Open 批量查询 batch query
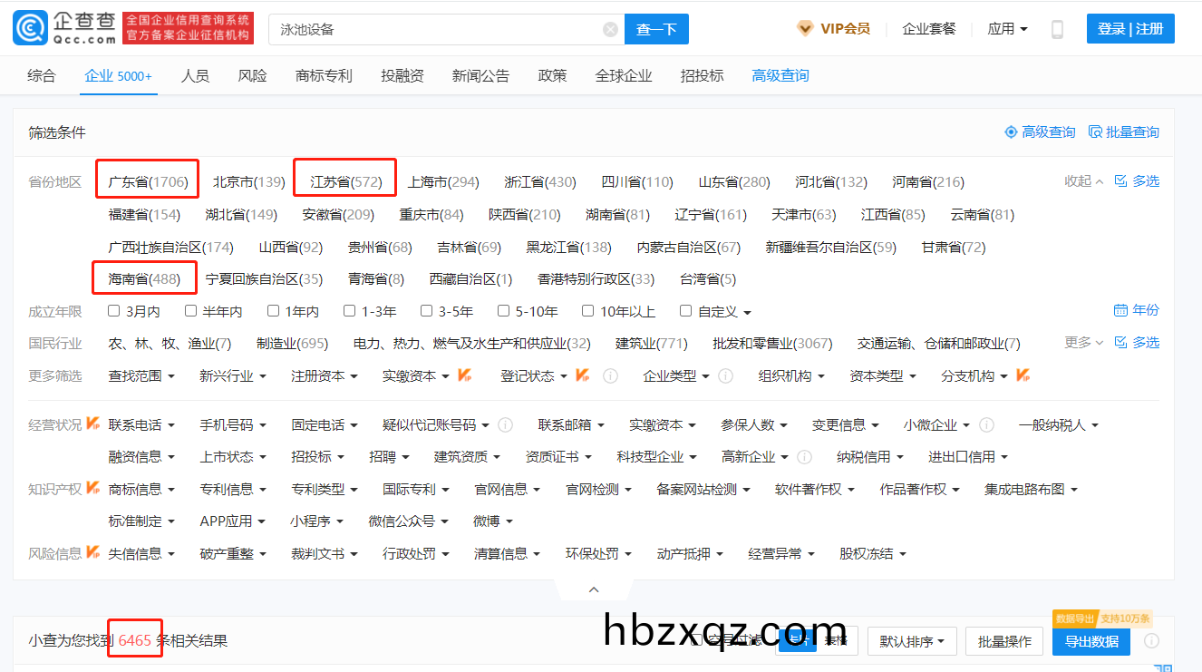 pos(1123,132)
